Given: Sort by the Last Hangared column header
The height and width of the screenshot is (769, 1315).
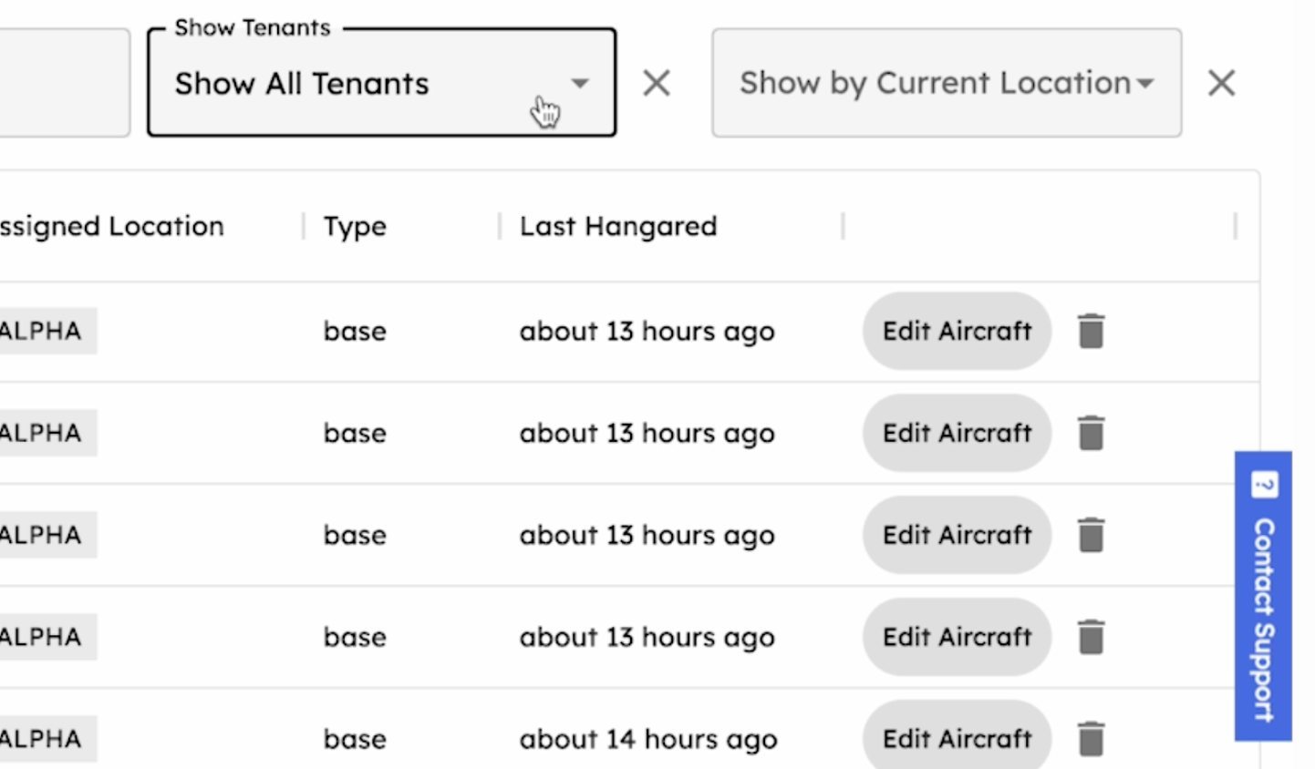Looking at the screenshot, I should 618,226.
